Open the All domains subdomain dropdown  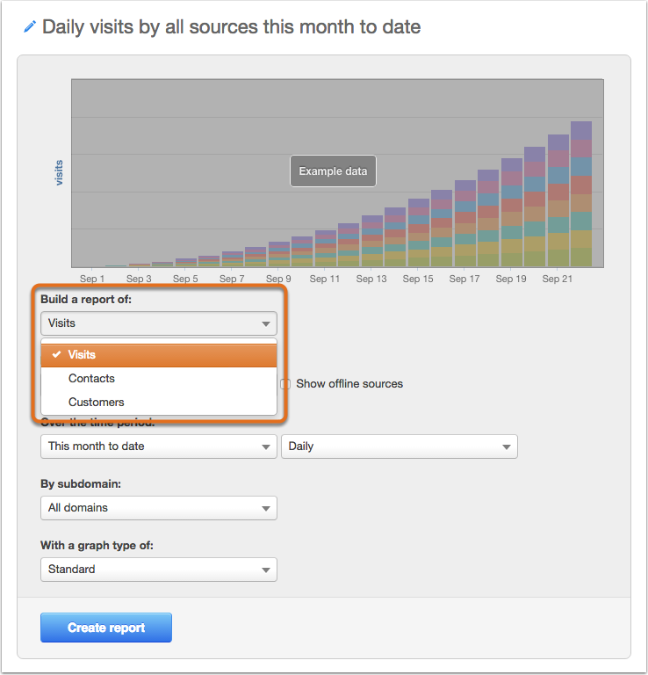point(159,508)
